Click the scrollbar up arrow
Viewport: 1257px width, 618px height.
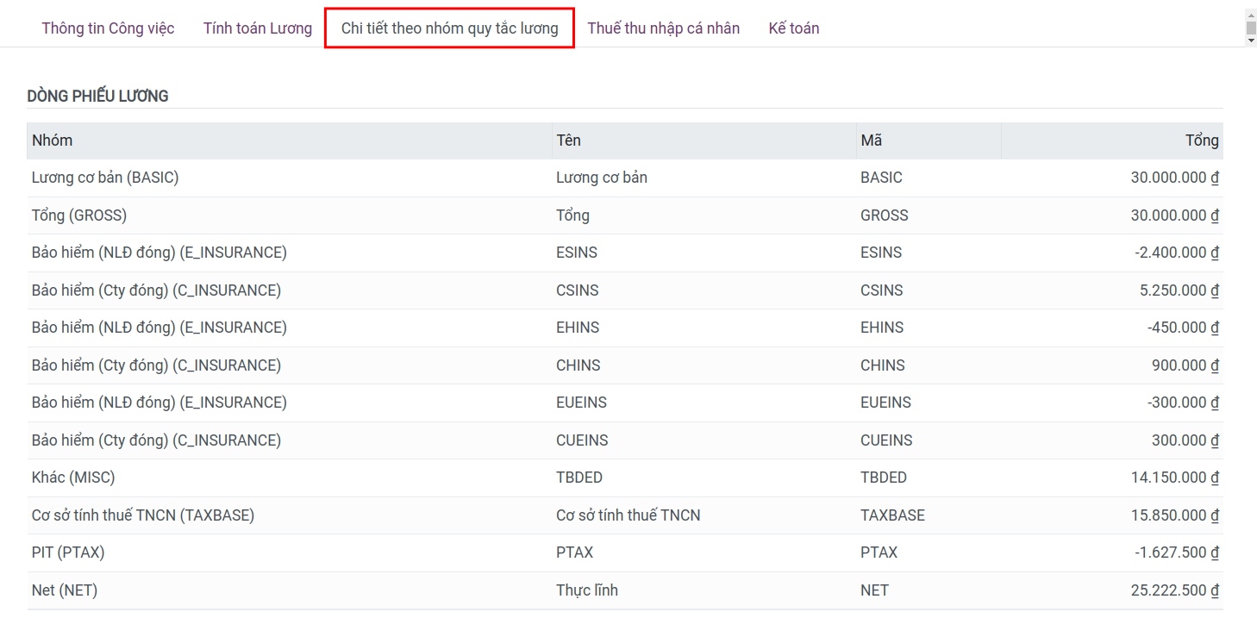click(1250, 16)
